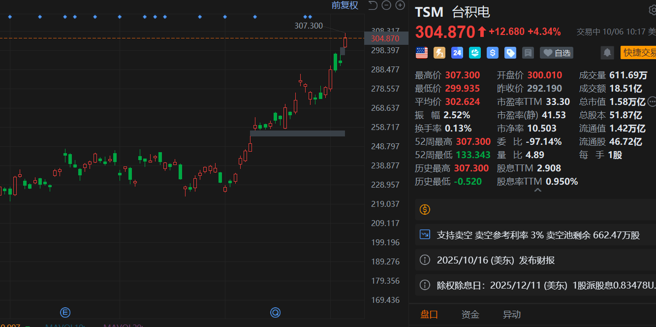
Task: Click the chart undo/reset arrow icon
Action: (x=373, y=5)
